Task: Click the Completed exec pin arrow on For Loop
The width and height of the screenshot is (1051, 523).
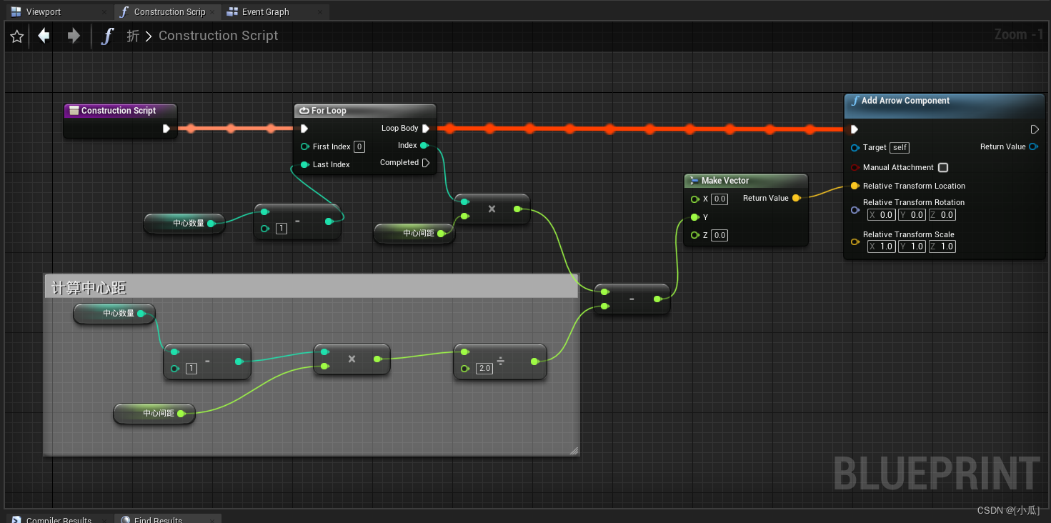Action: pyautogui.click(x=426, y=162)
